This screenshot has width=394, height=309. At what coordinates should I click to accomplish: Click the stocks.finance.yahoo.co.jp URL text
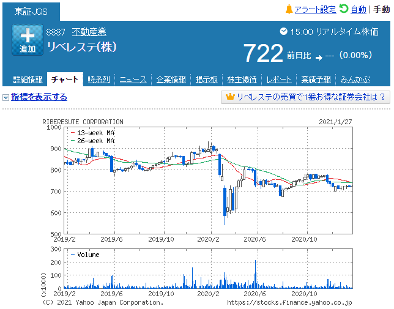point(289,302)
